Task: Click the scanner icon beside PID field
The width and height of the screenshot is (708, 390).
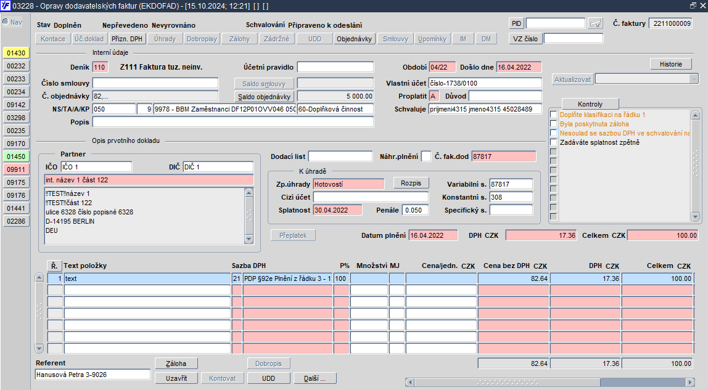Action: pos(595,23)
